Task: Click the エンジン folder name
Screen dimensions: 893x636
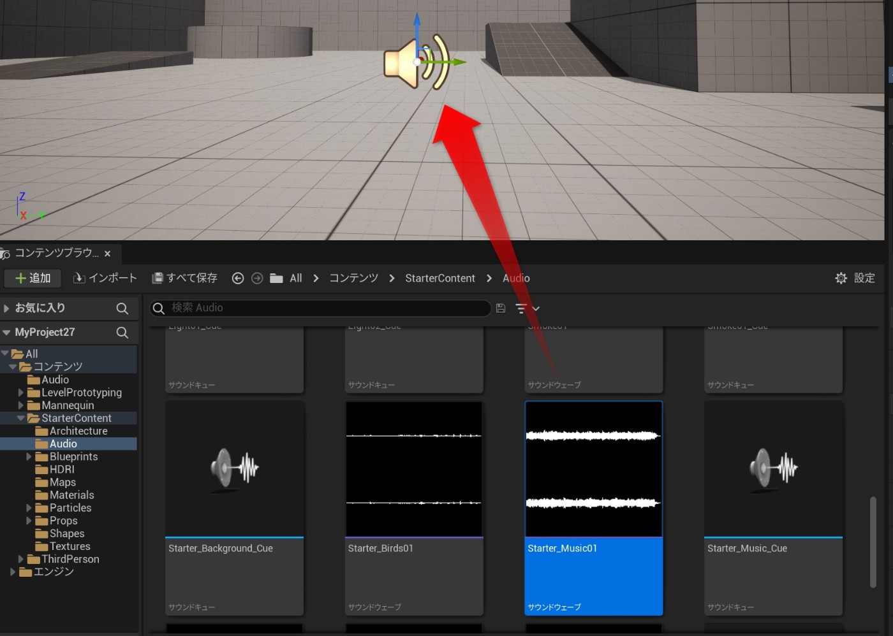Action: click(x=54, y=572)
